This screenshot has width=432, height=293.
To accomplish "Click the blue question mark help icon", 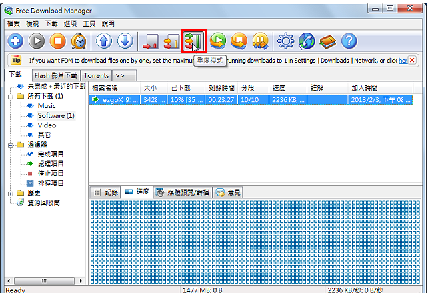I will click(349, 41).
